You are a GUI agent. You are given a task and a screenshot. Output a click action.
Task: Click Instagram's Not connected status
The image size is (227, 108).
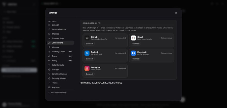(x=120, y=68)
